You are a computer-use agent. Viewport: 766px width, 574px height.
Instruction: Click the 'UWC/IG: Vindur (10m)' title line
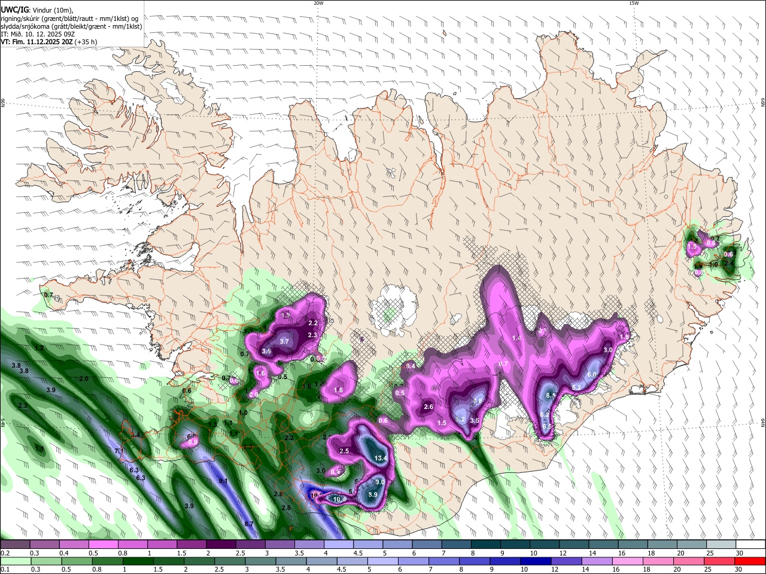[37, 9]
